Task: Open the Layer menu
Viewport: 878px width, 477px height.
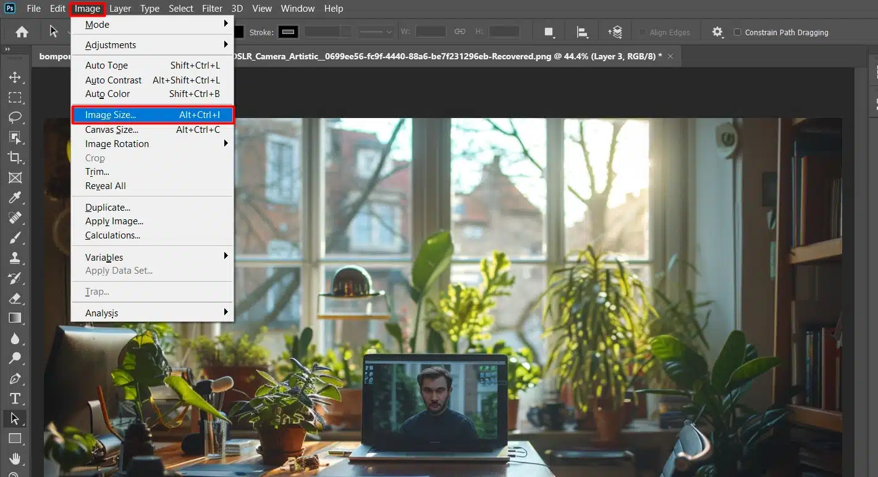Action: coord(120,9)
